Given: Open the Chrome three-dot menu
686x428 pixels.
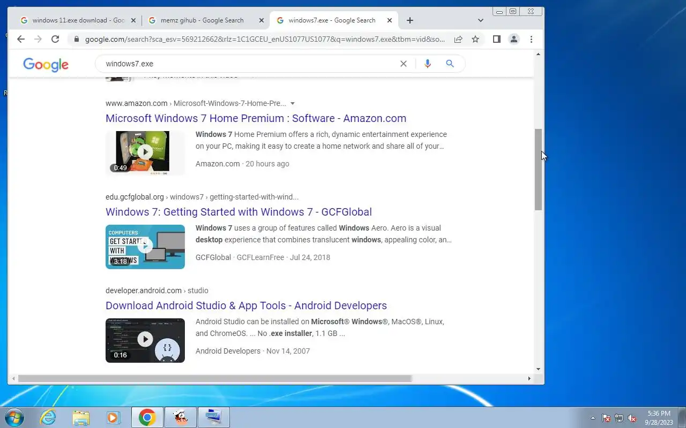Looking at the screenshot, I should click(531, 39).
